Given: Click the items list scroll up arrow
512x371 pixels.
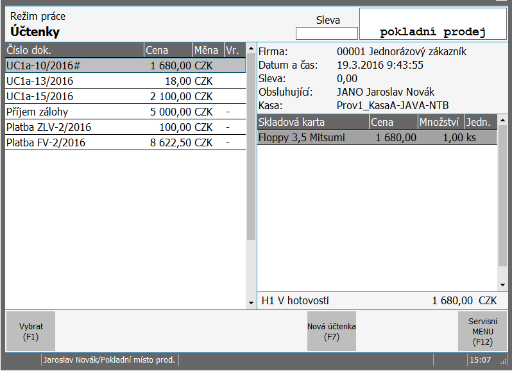Looking at the screenshot, I should click(502, 120).
